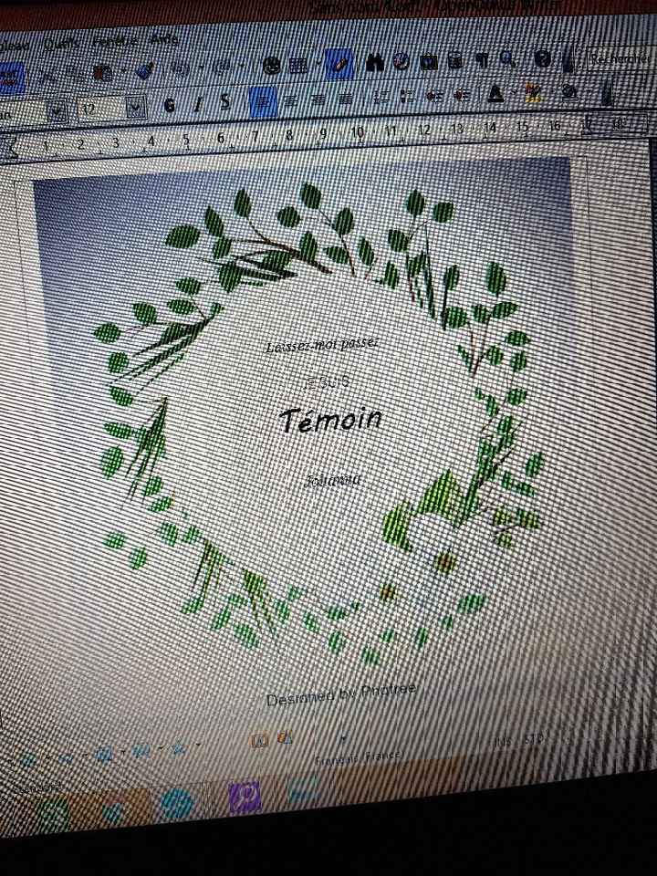657x876 pixels.
Task: Click in the Rechercher search field
Action: click(x=619, y=57)
